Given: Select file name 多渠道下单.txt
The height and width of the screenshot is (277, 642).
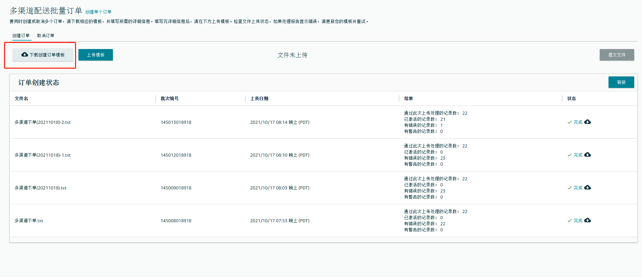Looking at the screenshot, I should coord(29,221).
